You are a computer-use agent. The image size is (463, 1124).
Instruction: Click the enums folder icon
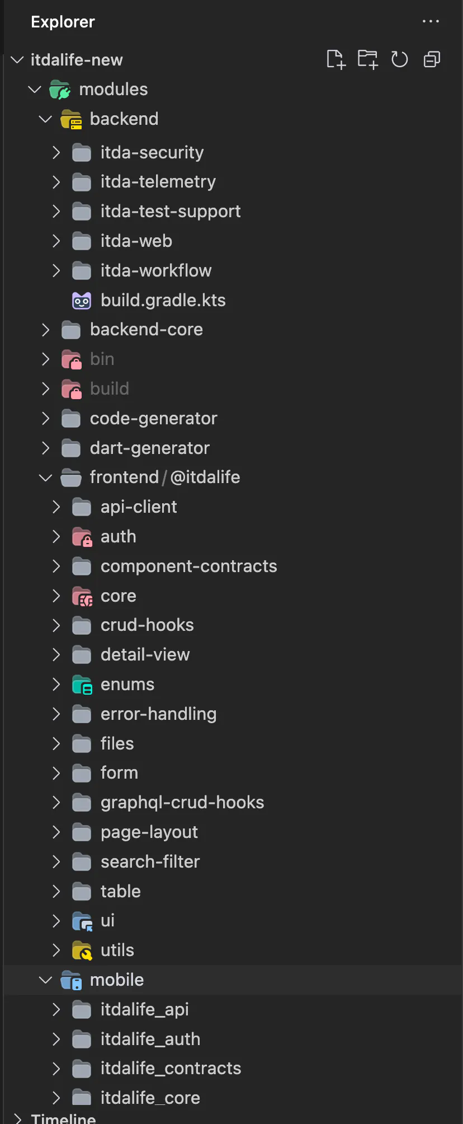[x=82, y=685]
